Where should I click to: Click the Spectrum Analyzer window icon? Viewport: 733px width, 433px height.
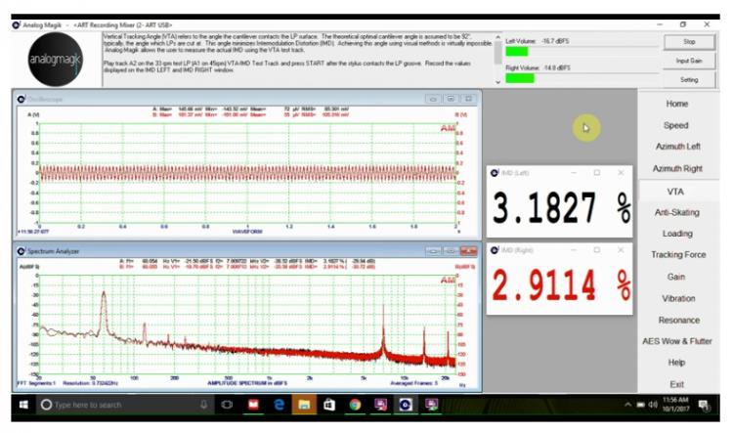click(22, 251)
